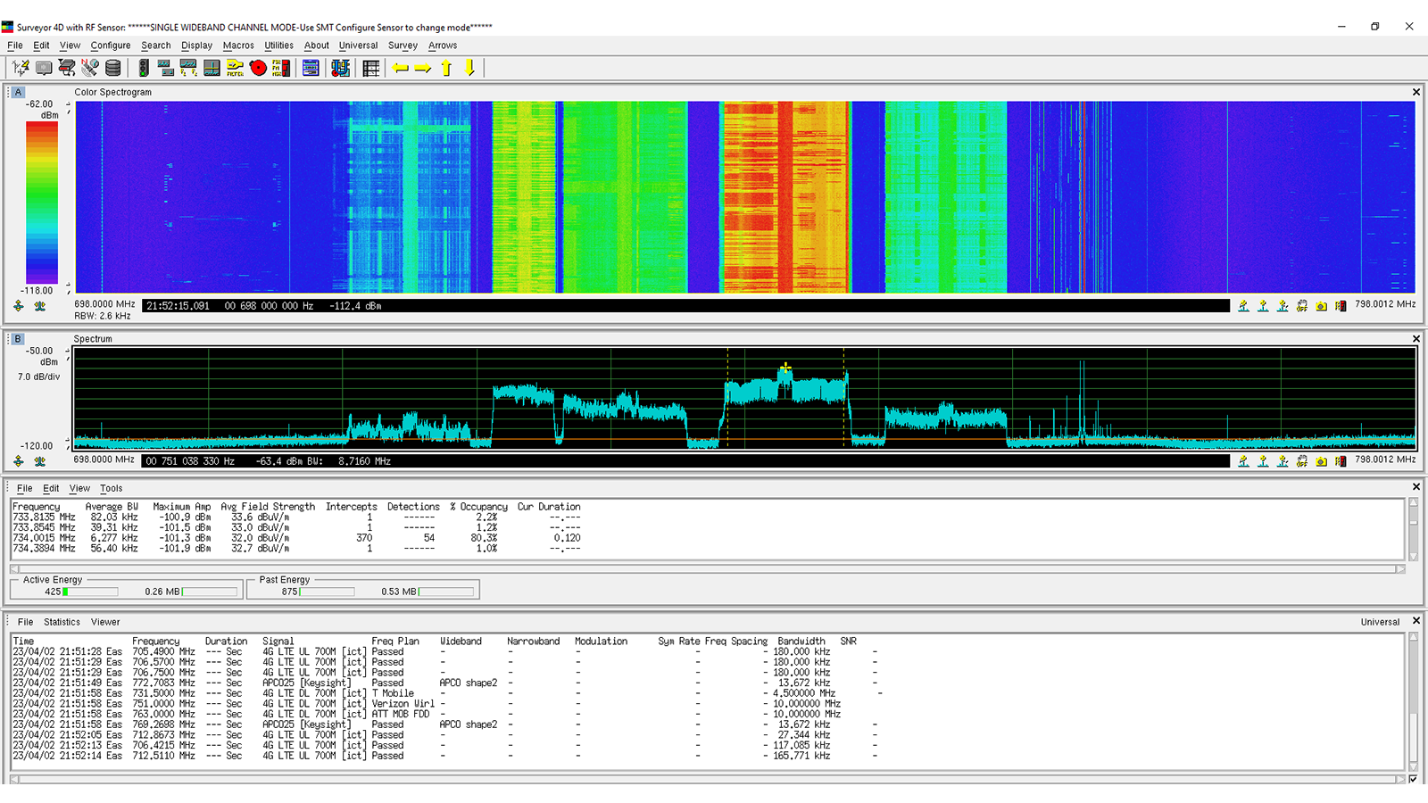Click the antenna sensor setup toolbar icon
The image size is (1428, 803).
21,68
